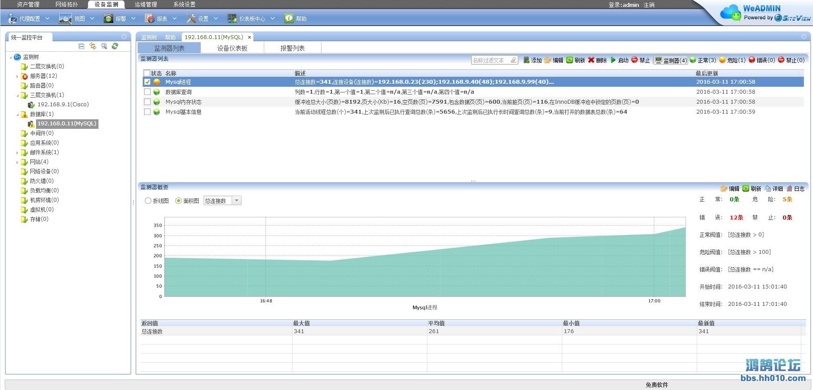Viewport: 813px width, 390px height.
Task: Expand the 服务器(12) tree node
Action: 17,76
